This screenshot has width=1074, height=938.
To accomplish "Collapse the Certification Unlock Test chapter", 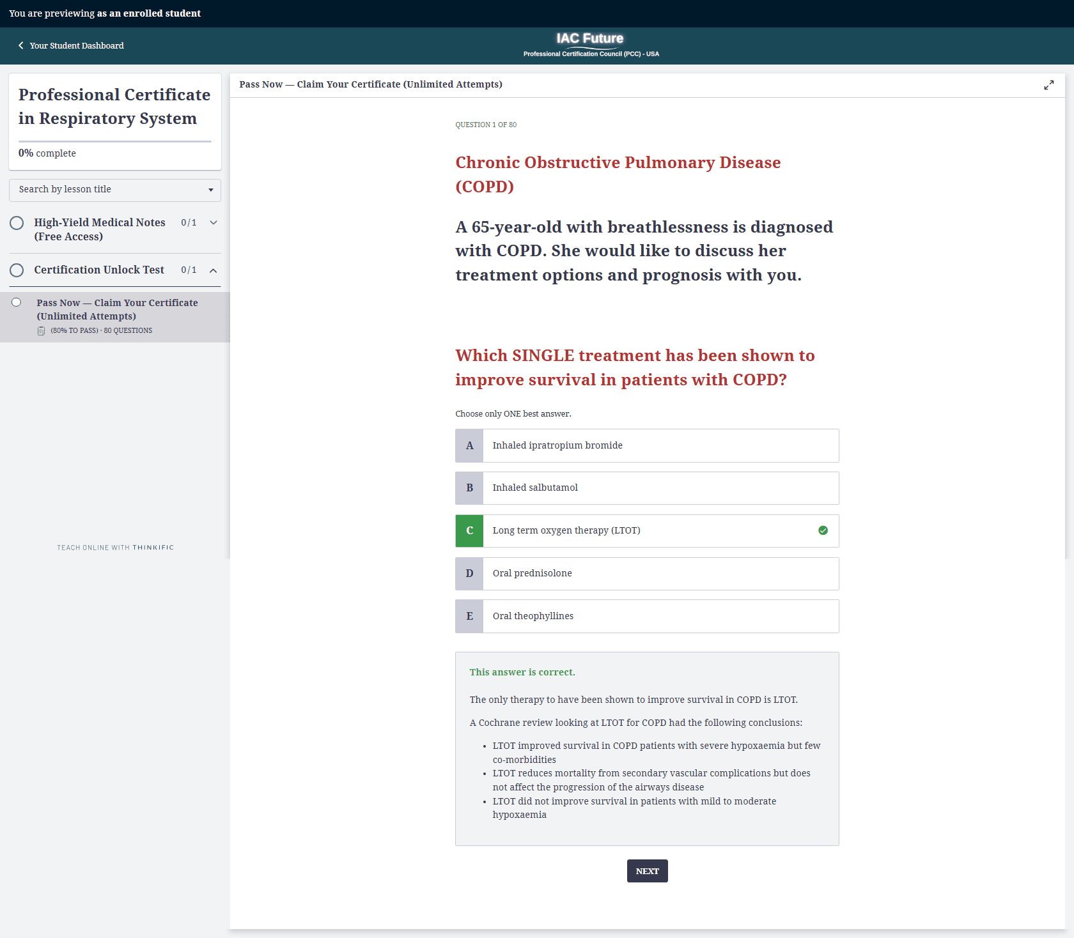I will click(x=214, y=270).
